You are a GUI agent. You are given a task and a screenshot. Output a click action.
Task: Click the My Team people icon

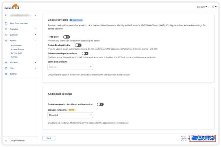(x=6, y=62)
